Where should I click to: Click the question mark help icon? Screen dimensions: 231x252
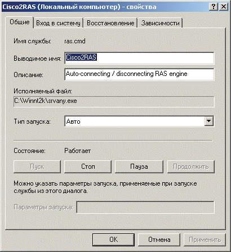[214, 7]
